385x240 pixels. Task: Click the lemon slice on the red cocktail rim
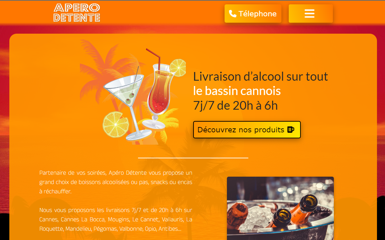[x=178, y=68]
